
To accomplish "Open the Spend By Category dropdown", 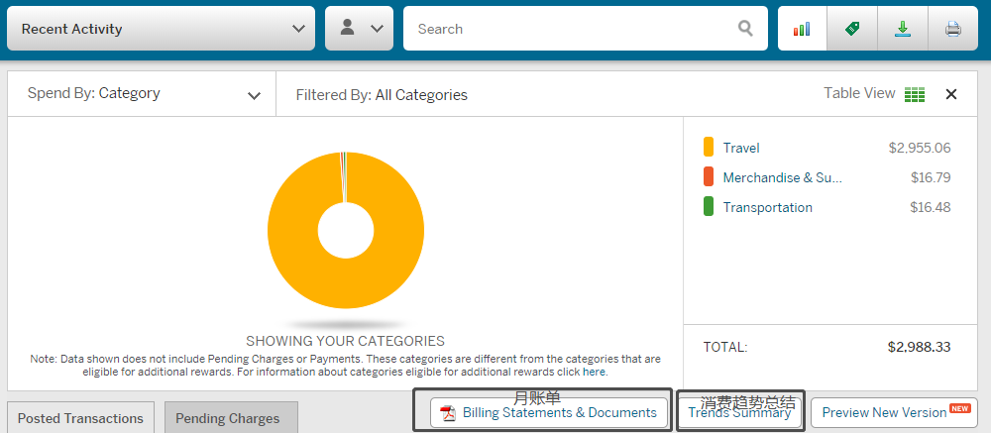I will (142, 94).
